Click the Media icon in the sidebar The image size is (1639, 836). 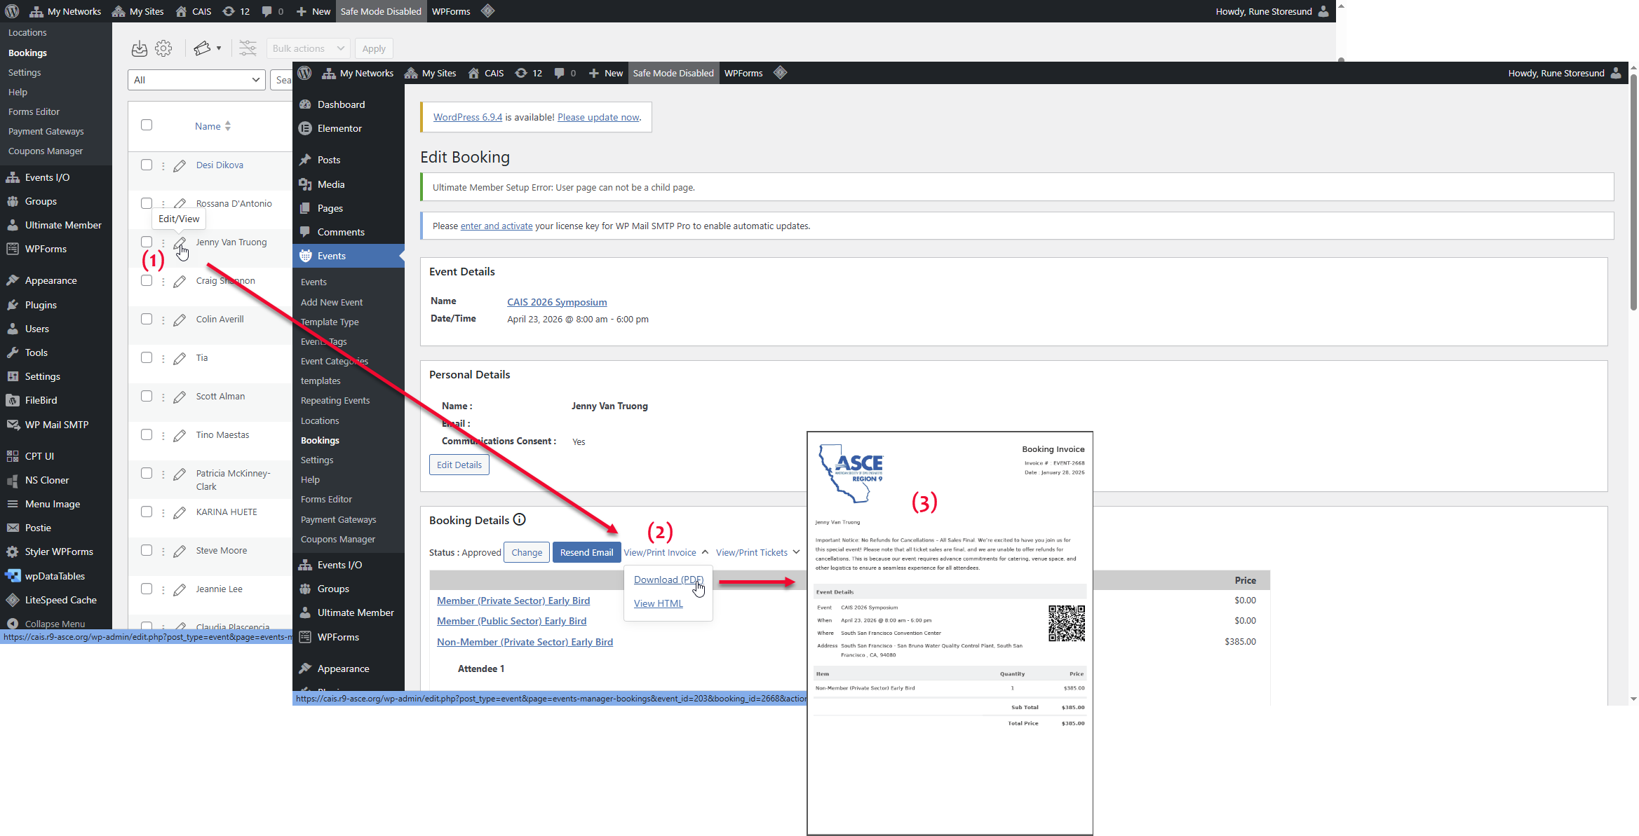[x=305, y=184]
